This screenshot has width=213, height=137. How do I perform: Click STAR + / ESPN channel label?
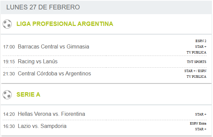pos(195,71)
